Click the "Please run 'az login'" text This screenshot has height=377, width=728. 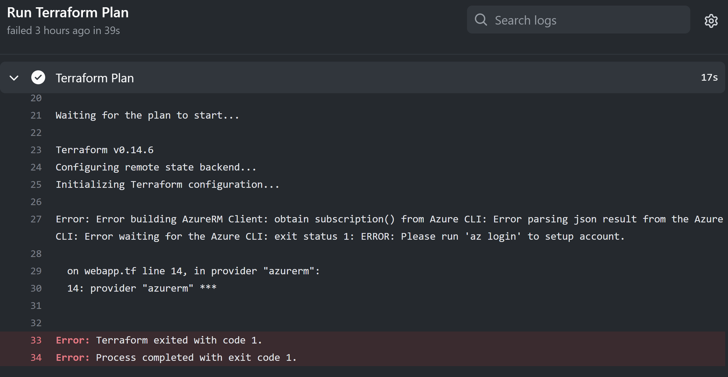click(461, 236)
